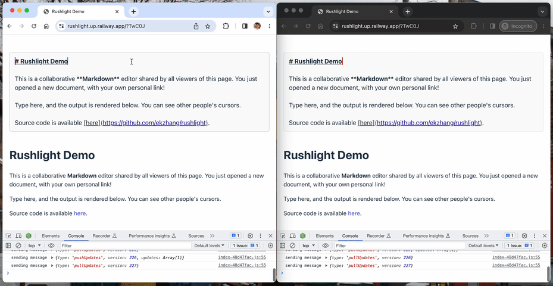Show more DevTools tabs chevron in left window
Viewport: 553px width, 286px height.
213,236
